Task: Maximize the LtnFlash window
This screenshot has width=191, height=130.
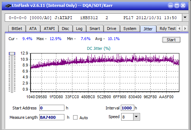Action: click(177, 5)
